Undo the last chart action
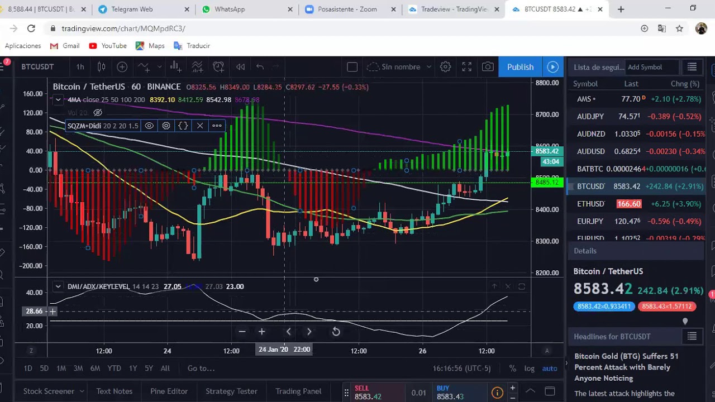Screen dimensions: 715x402 click(260, 67)
